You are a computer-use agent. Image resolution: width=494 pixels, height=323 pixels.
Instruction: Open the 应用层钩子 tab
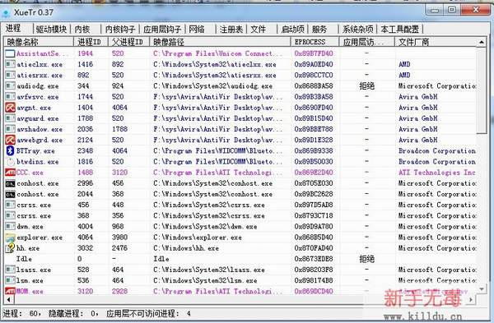(162, 30)
